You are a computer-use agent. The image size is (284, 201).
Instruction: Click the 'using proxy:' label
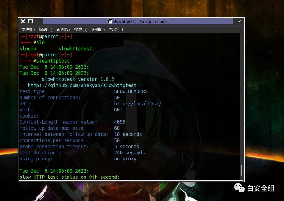coord(36,159)
